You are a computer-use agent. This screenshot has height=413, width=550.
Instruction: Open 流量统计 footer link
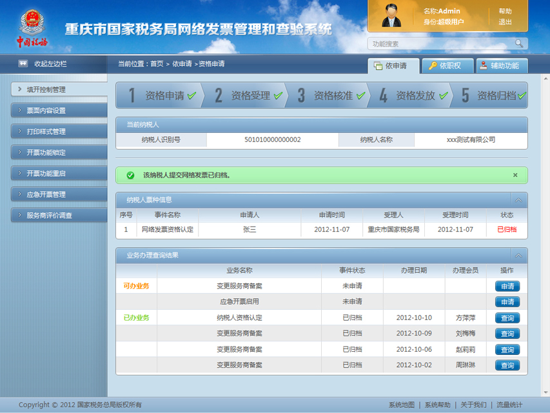click(x=509, y=405)
